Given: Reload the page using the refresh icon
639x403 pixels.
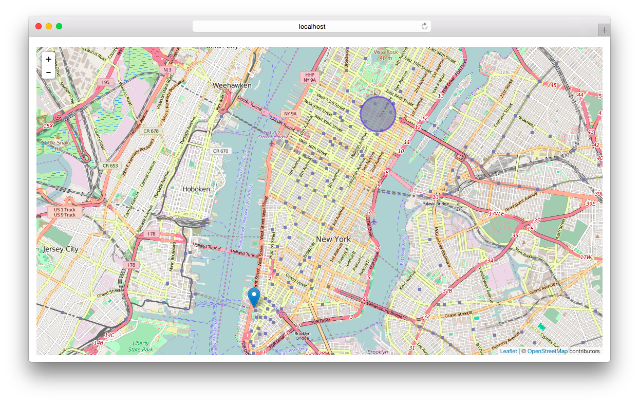Looking at the screenshot, I should (424, 26).
